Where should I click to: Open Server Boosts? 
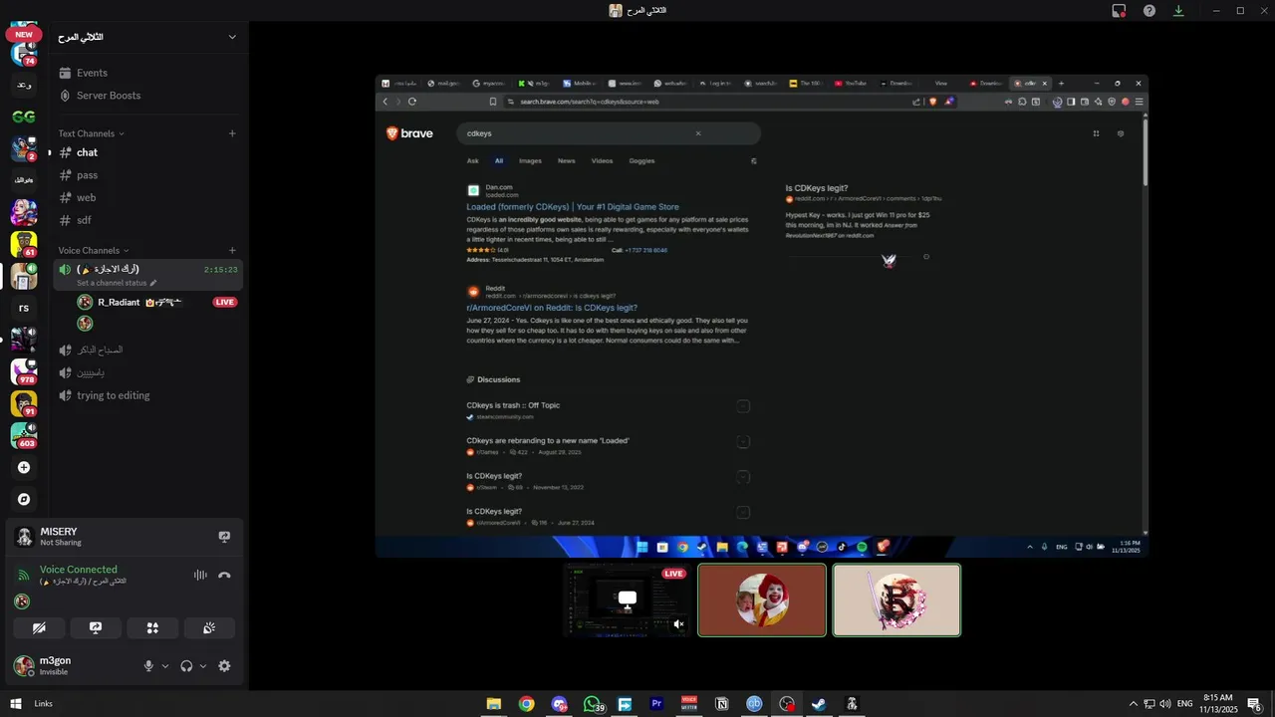(x=147, y=96)
